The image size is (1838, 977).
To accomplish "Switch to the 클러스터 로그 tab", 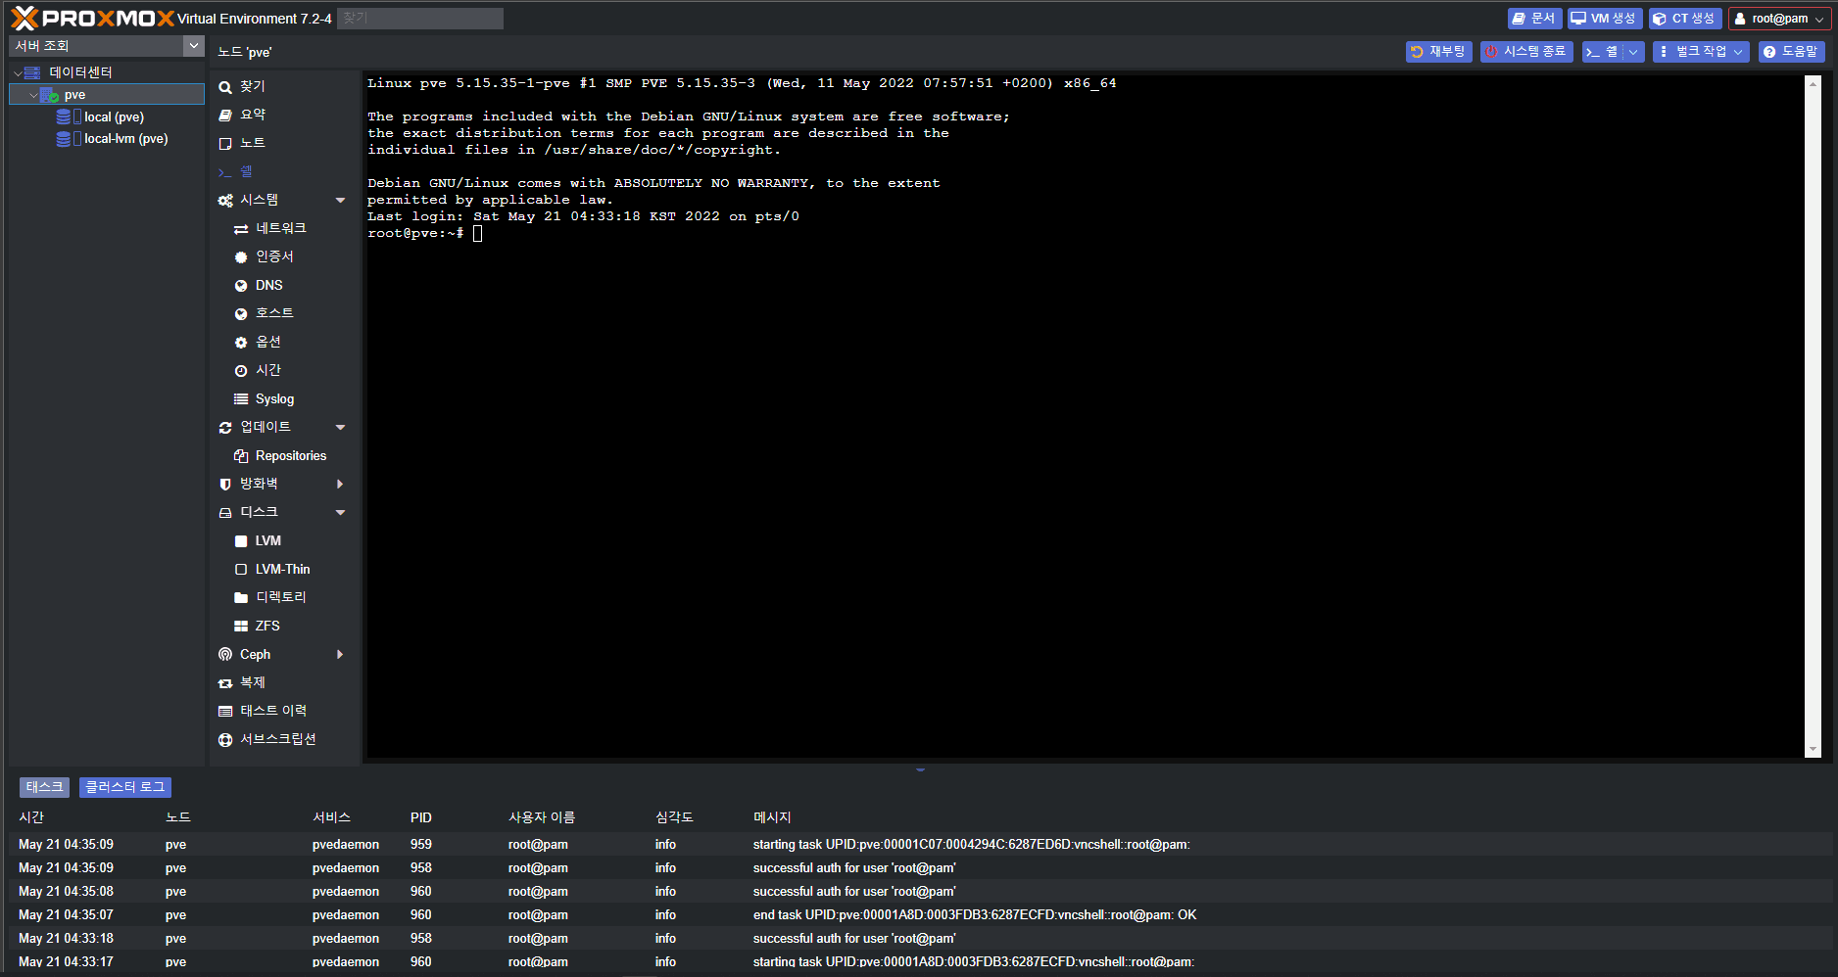I will click(124, 787).
